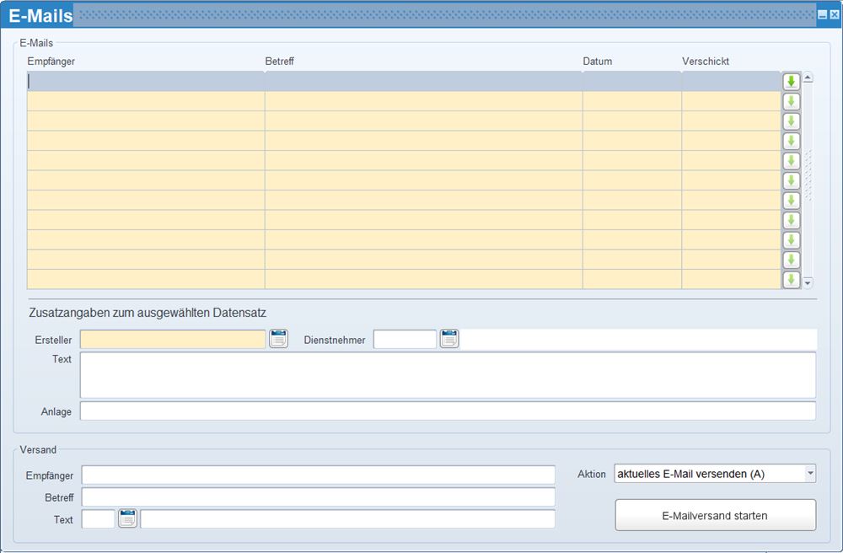The width and height of the screenshot is (843, 553).
Task: Click the Dienstnehmer input field
Action: (405, 340)
